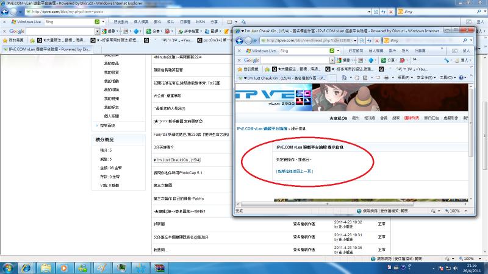
Task: Click the back arrow in the front browser window
Action: (x=239, y=40)
